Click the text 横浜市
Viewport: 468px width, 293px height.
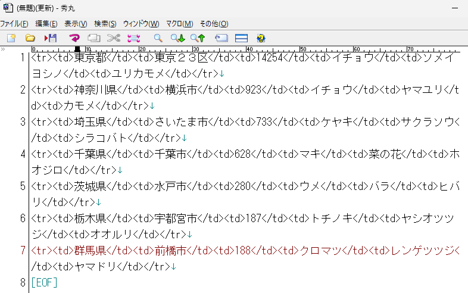click(x=181, y=89)
